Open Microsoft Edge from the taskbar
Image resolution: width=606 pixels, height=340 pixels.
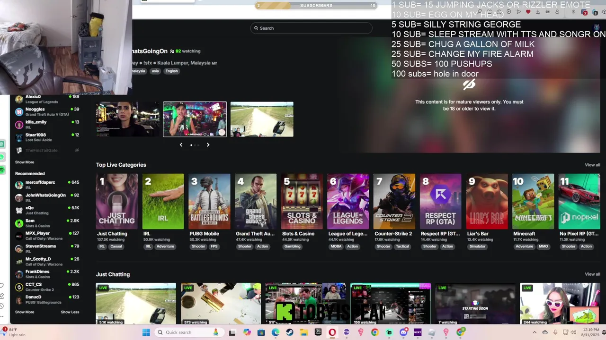(275, 332)
